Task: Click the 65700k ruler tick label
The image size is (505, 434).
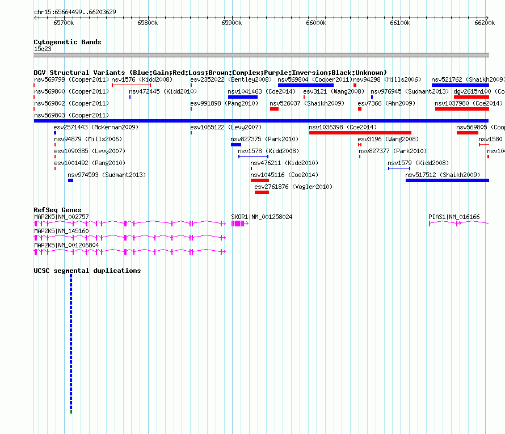Action: (64, 23)
